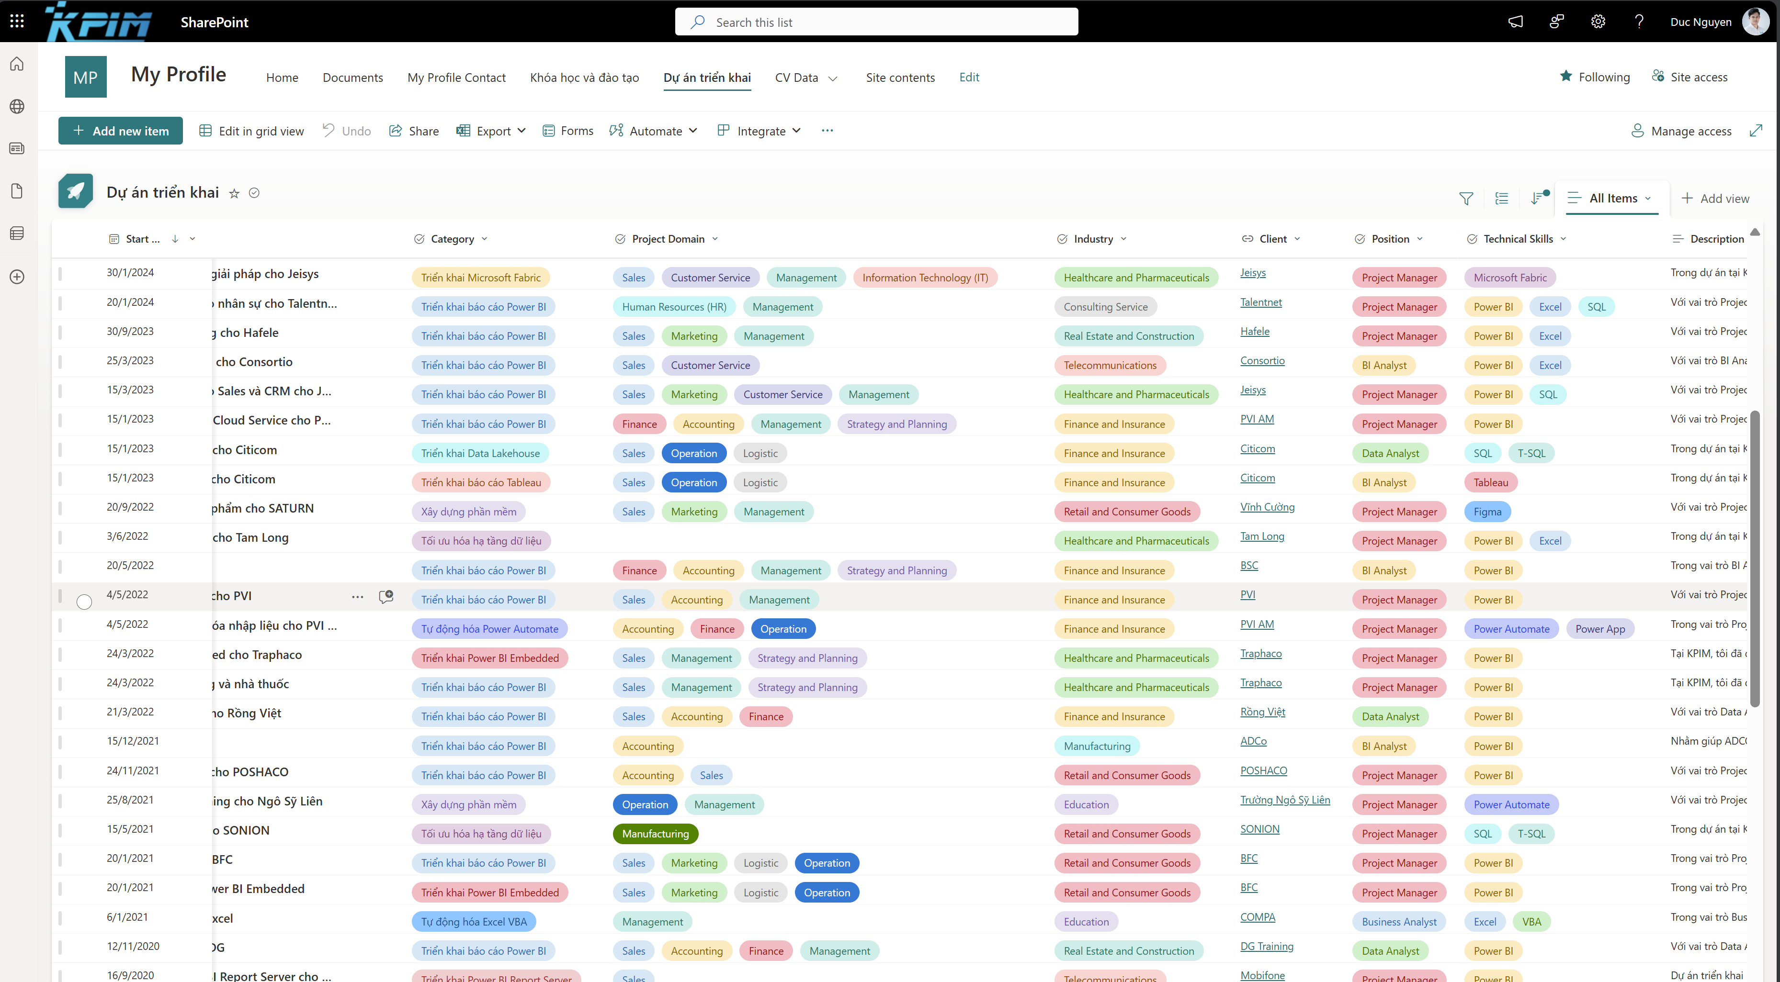This screenshot has height=982, width=1780.
Task: Open the app launcher waffle icon
Action: tap(17, 22)
